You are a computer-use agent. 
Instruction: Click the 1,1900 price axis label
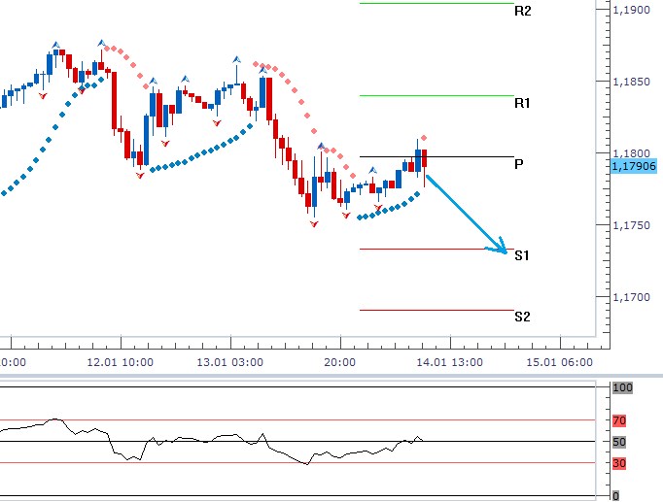632,10
